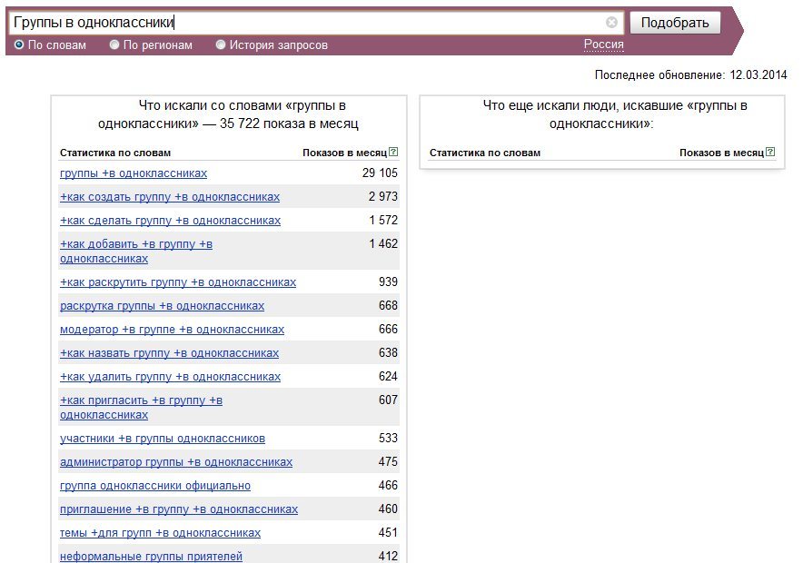Open '+как сделать группу +в одноклассниках' link
Screen dimensions: 803x563
[x=171, y=220]
